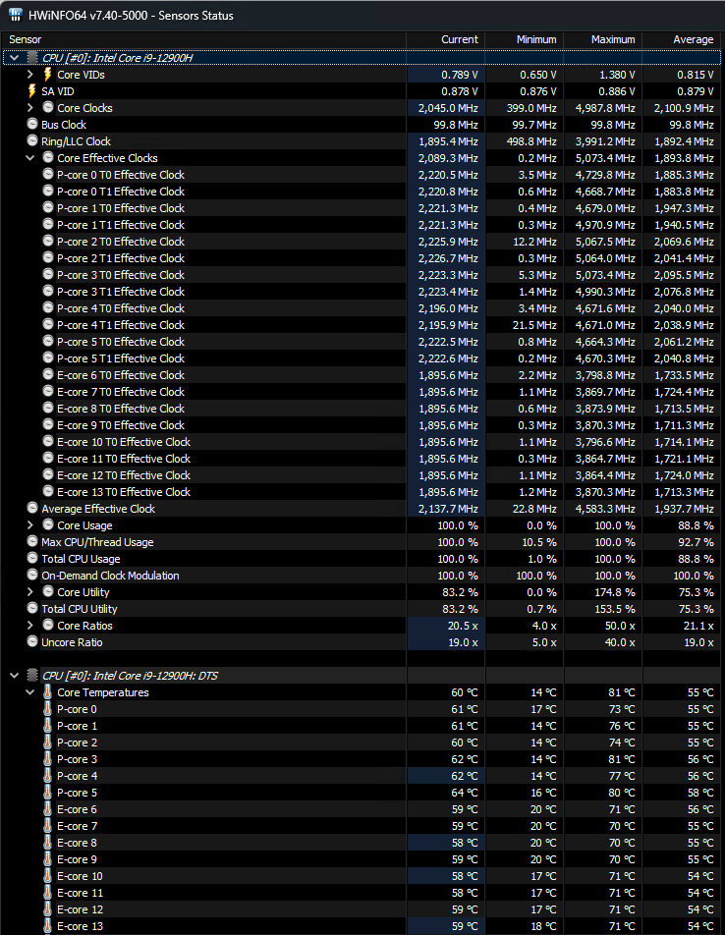Click the Ring/LLC Clock current value 1,895.4 MHz
The height and width of the screenshot is (935, 725).
448,141
